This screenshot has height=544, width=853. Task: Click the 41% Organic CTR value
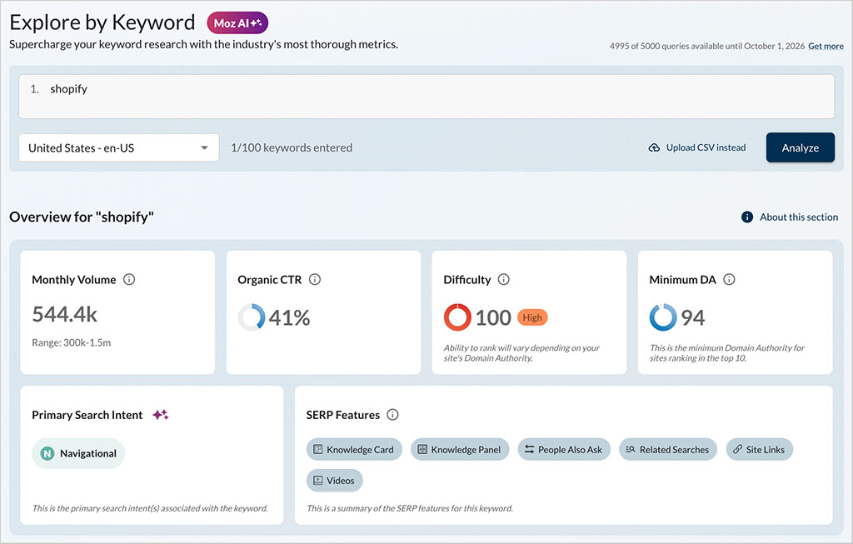[x=289, y=317]
